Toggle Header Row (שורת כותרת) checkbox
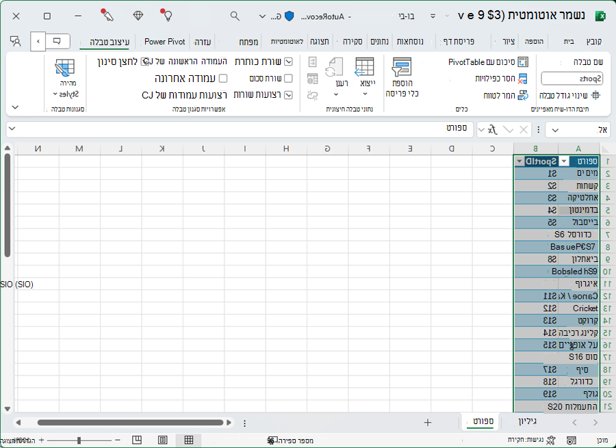The image size is (616, 448). 289,62
